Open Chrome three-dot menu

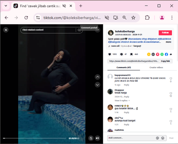click(172, 18)
